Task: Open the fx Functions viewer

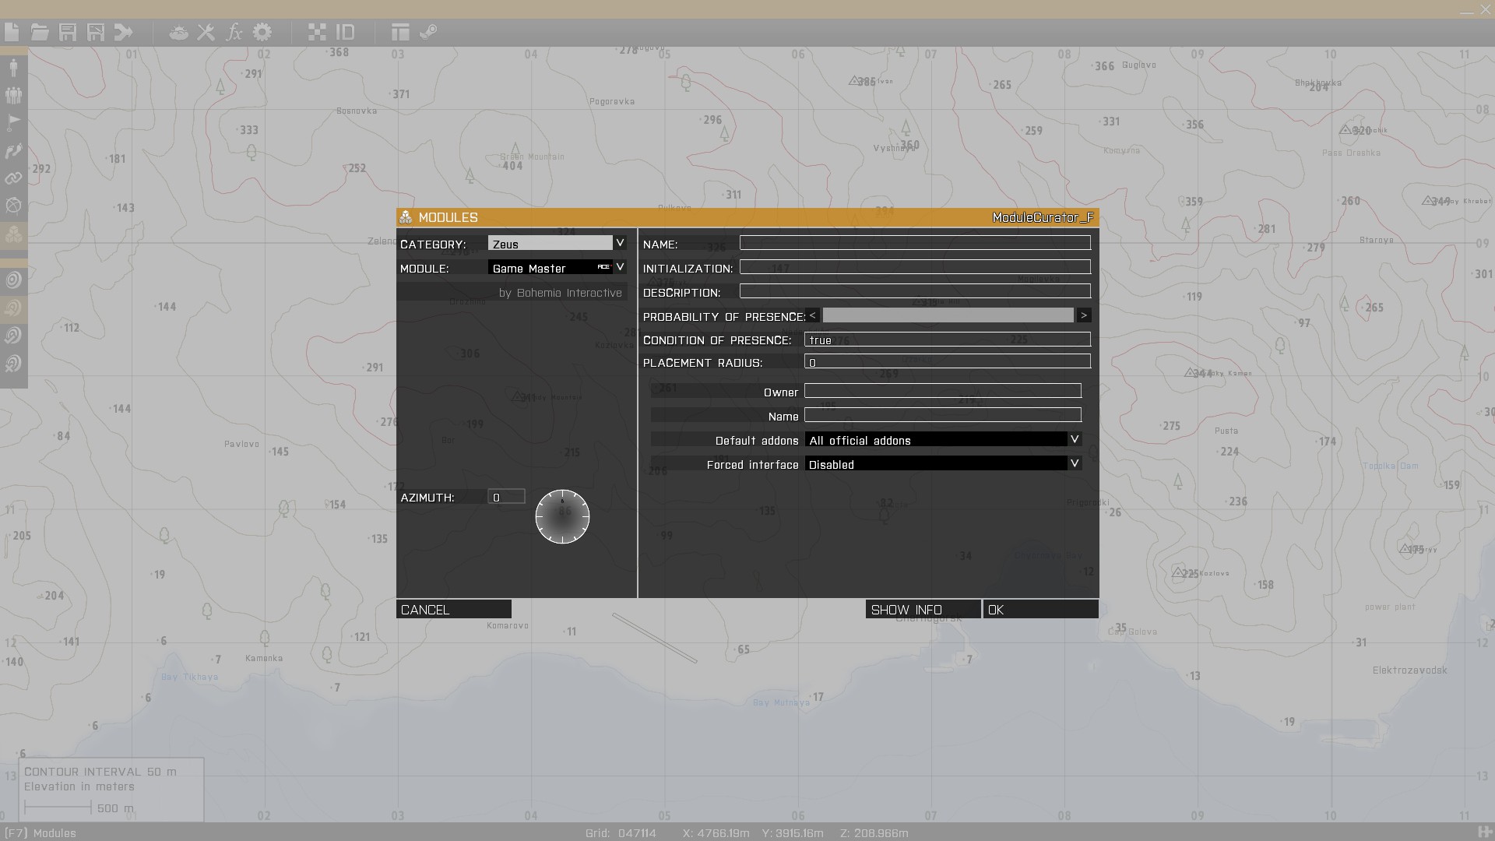Action: tap(234, 32)
